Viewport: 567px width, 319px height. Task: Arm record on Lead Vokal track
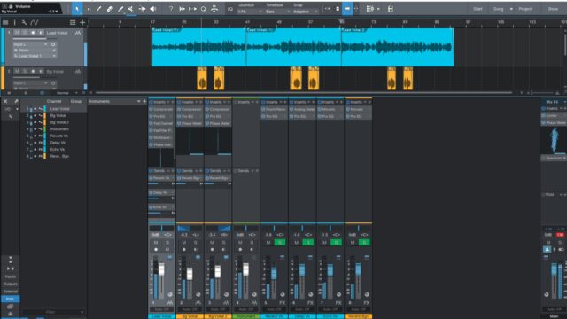click(33, 33)
